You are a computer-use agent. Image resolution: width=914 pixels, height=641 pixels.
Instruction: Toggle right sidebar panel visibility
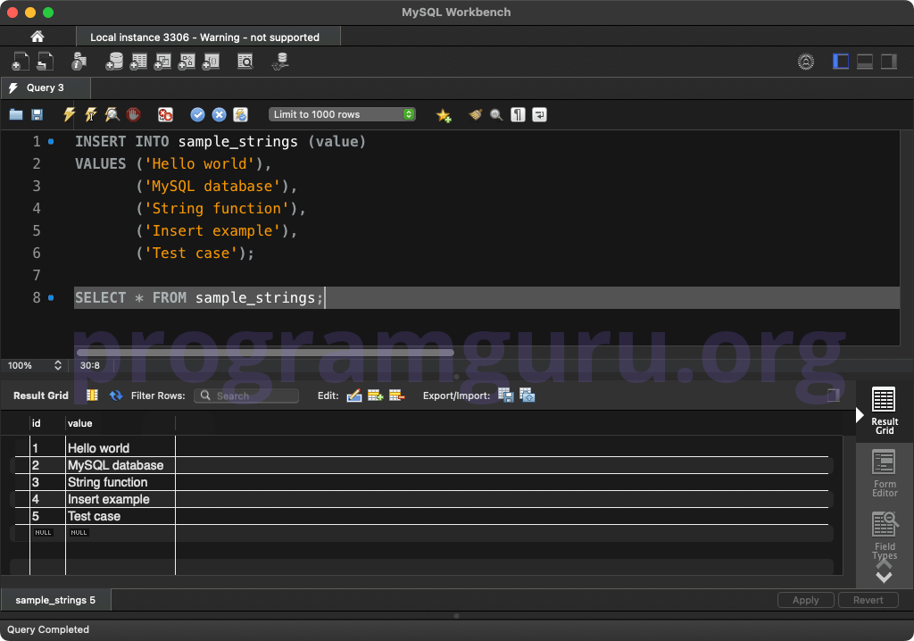click(889, 62)
